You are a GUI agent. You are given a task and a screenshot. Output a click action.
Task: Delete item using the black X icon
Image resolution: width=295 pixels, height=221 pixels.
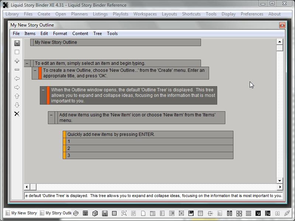tap(17, 114)
